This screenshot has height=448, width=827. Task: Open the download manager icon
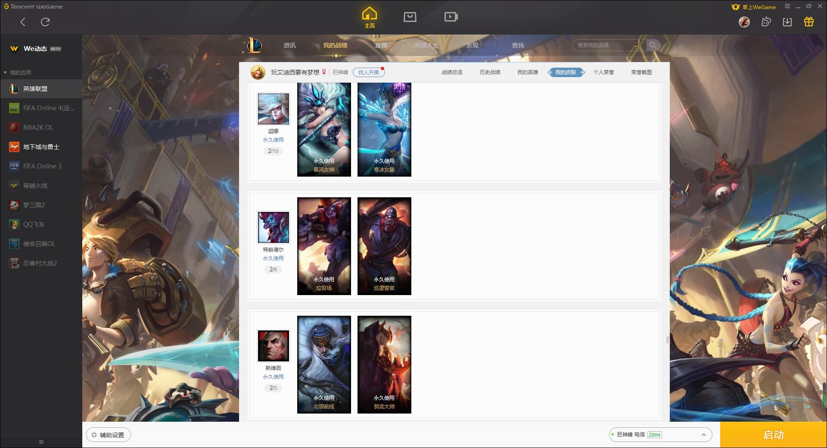point(787,22)
